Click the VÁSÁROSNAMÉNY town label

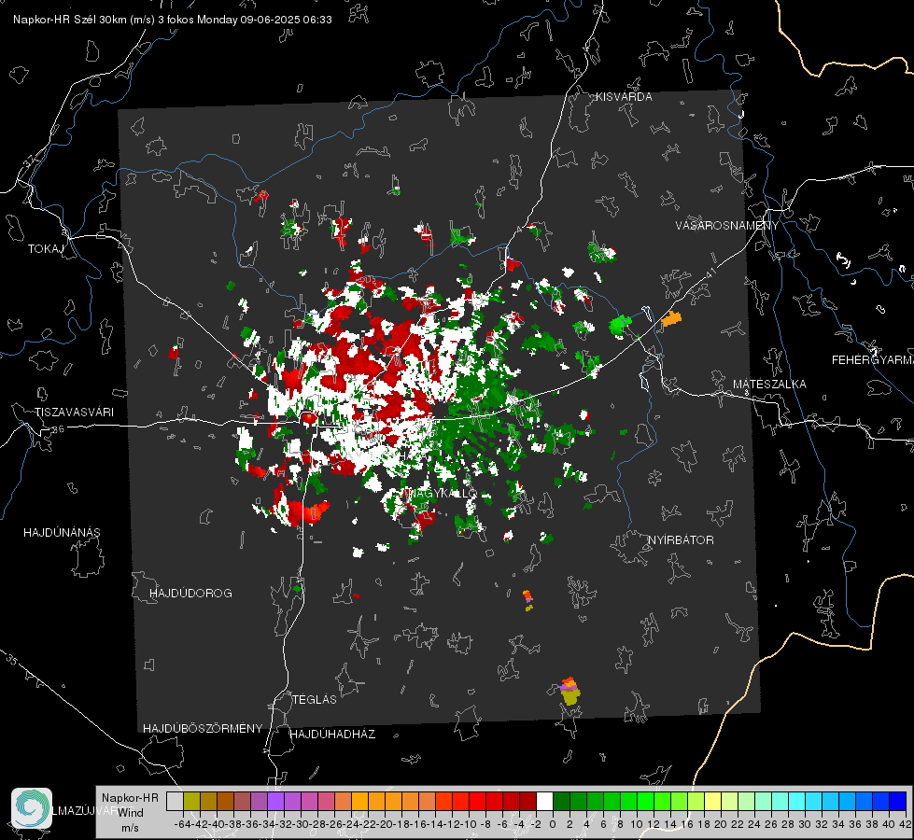(x=727, y=226)
